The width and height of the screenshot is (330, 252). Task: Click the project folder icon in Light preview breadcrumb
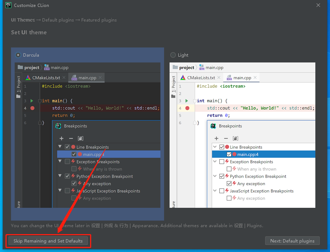coord(175,67)
